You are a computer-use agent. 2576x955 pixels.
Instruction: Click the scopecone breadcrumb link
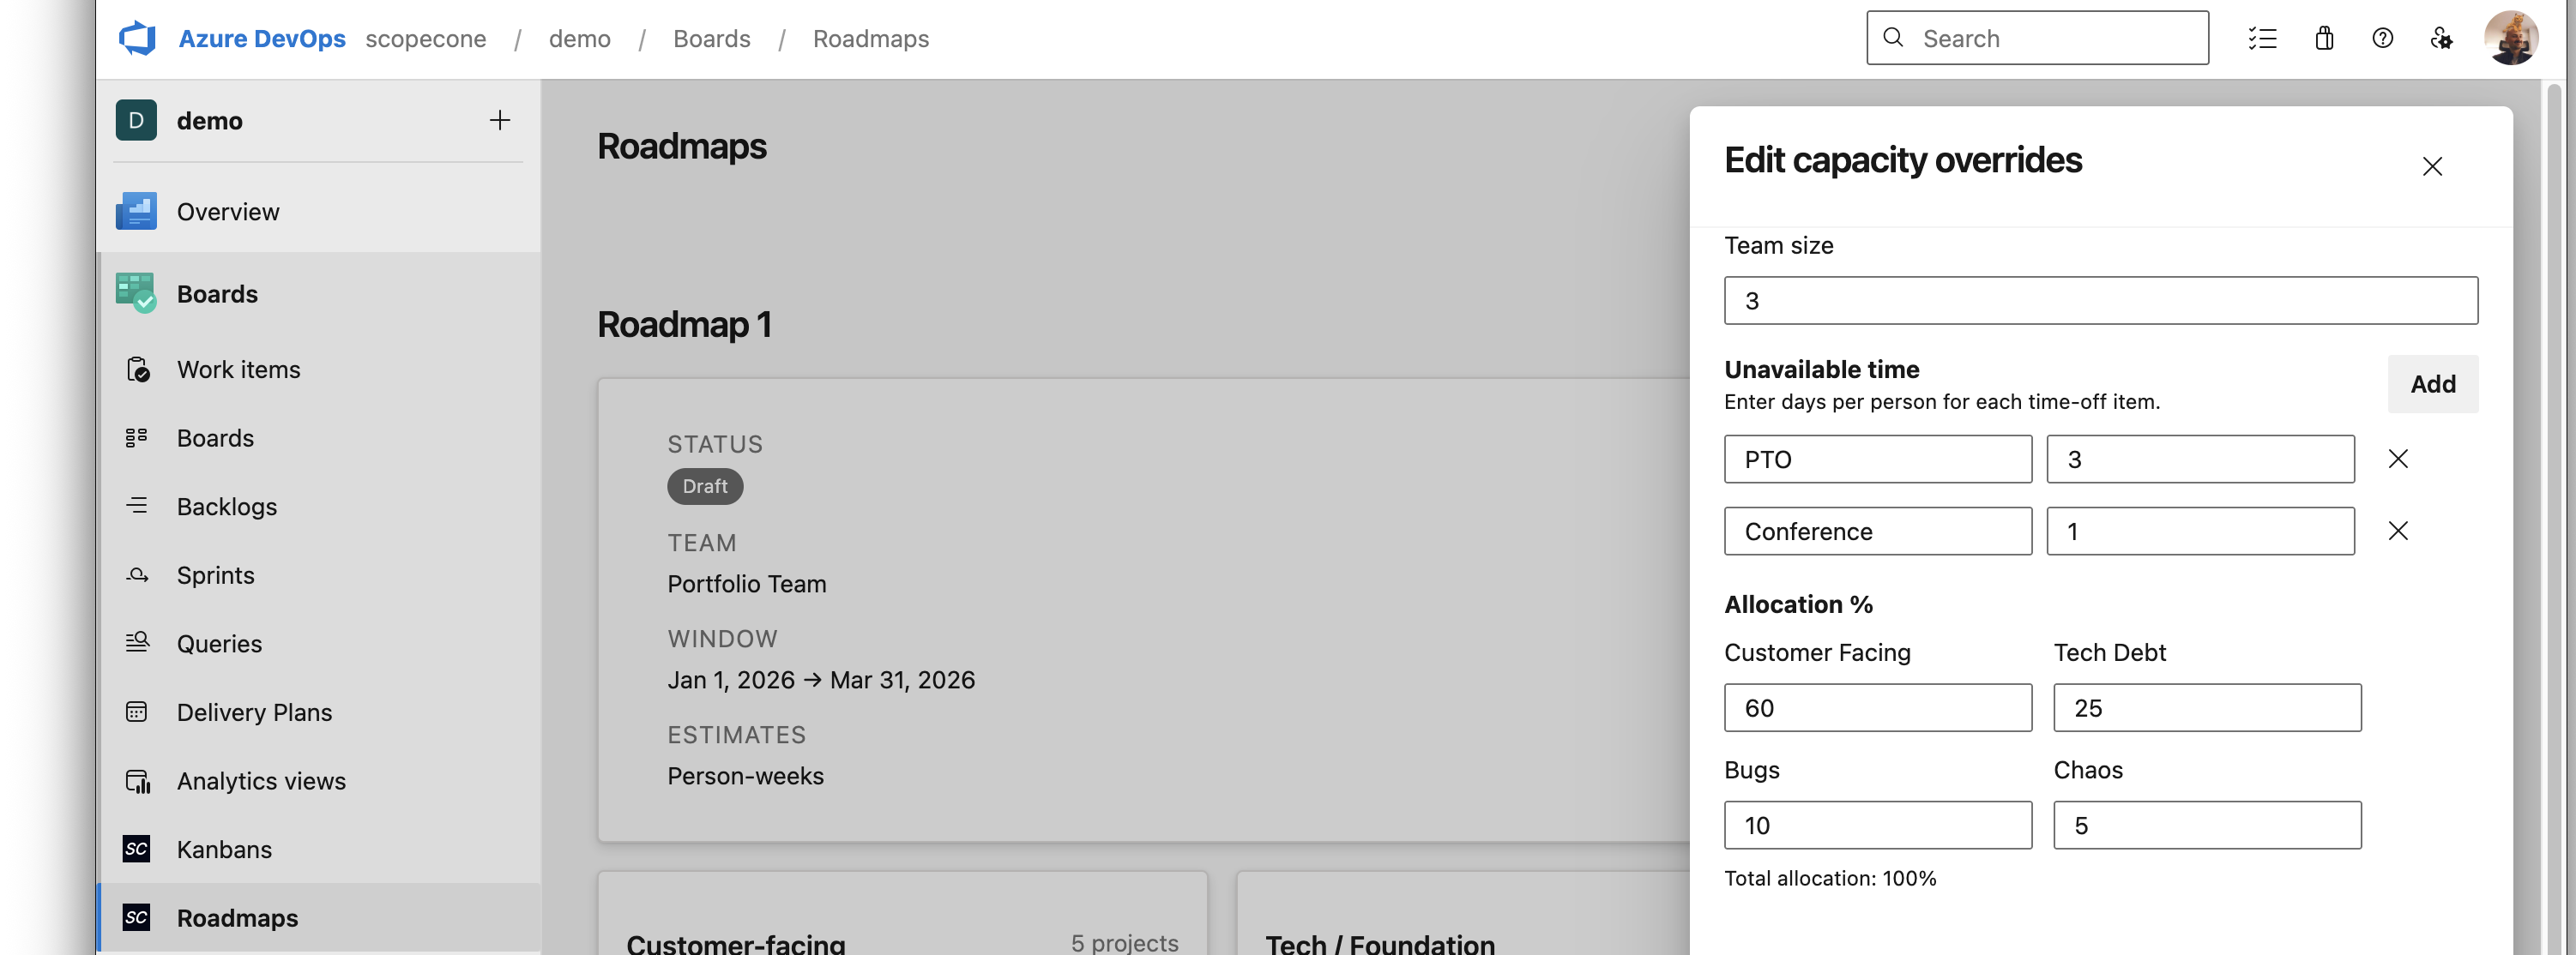click(x=425, y=38)
